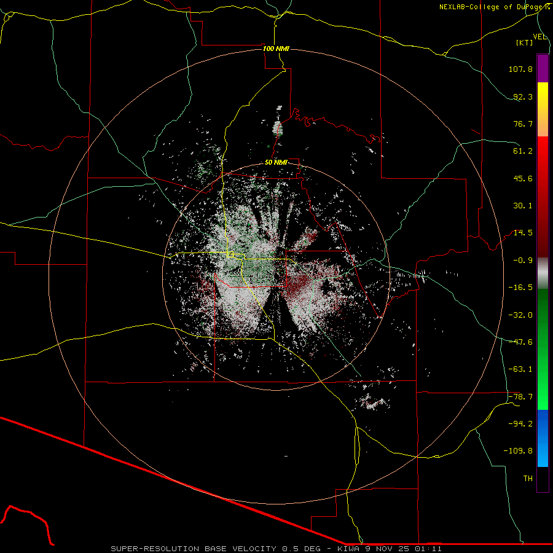553x553 pixels.
Task: Click the VEL legend title
Action: pyautogui.click(x=539, y=36)
